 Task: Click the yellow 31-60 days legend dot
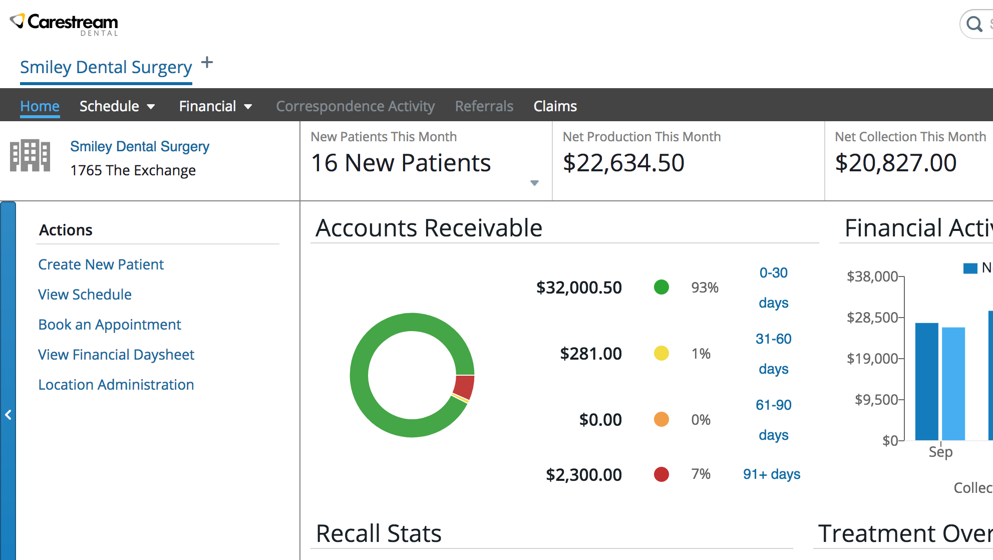(x=661, y=353)
